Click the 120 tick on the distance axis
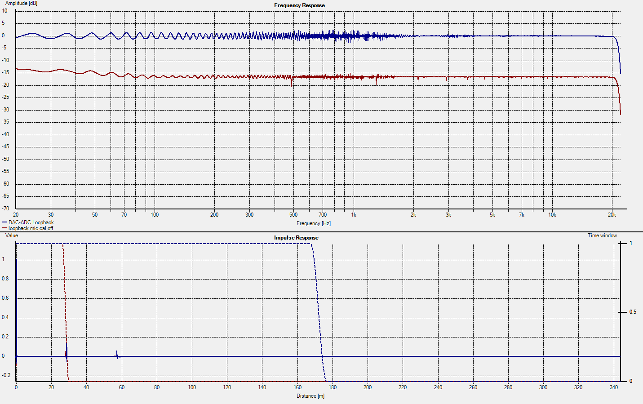Viewport: 643px width, 404px height. pyautogui.click(x=227, y=387)
